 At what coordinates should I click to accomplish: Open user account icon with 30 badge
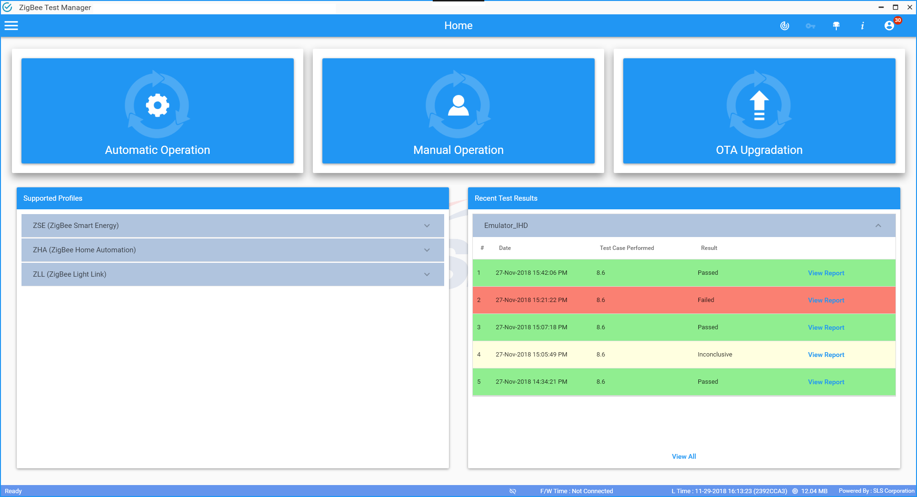click(889, 26)
